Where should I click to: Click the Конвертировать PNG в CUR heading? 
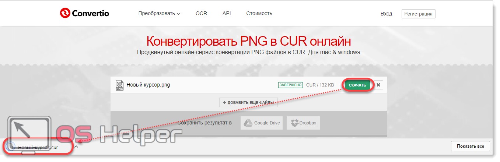tap(249, 40)
